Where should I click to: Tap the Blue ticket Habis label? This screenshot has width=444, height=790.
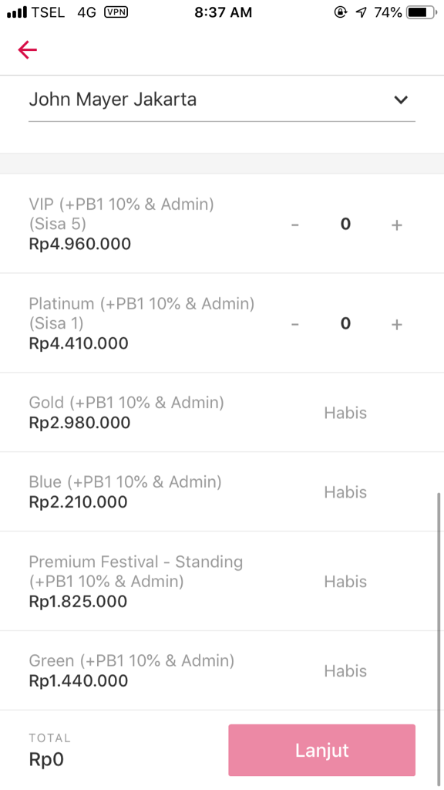point(345,491)
